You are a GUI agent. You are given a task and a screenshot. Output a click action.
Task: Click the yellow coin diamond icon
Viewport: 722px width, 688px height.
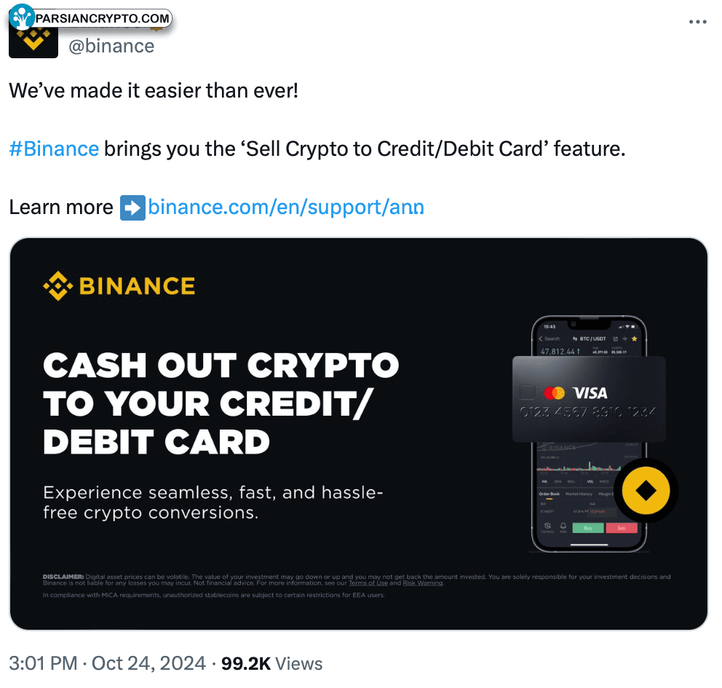(646, 490)
